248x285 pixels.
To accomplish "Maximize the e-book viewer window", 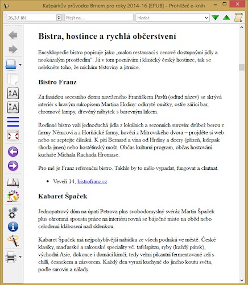I will point(225,5).
